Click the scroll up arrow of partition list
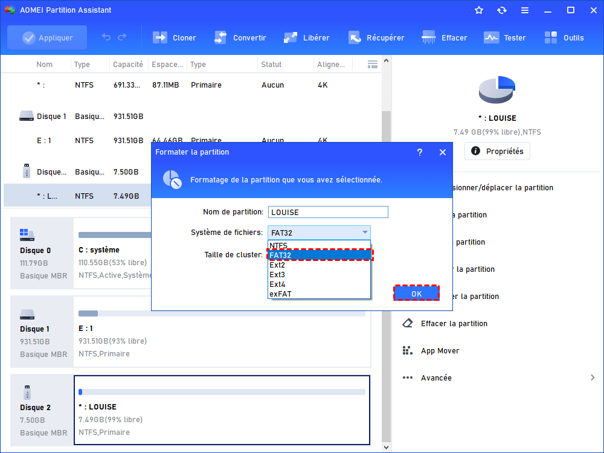 [x=386, y=60]
